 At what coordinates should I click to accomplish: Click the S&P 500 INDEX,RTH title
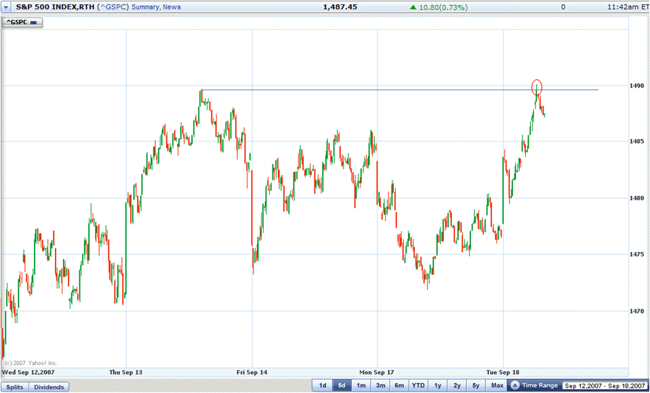(55, 7)
